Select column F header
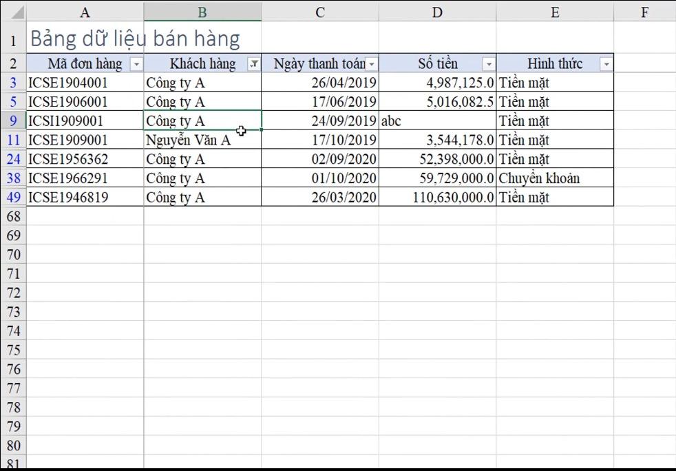Screen dimensions: 676x471 pyautogui.click(x=644, y=11)
